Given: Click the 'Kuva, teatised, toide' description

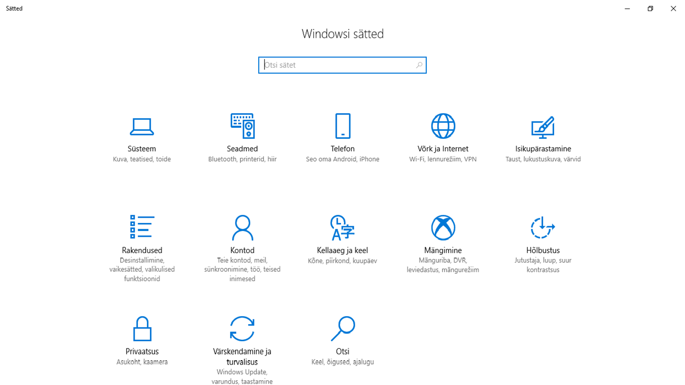Looking at the screenshot, I should (x=142, y=159).
